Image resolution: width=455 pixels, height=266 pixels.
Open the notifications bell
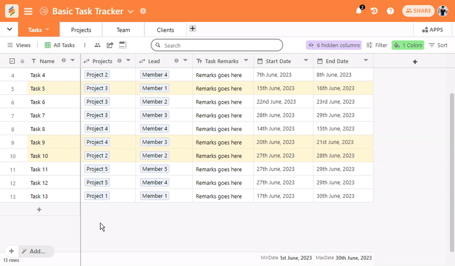[359, 10]
